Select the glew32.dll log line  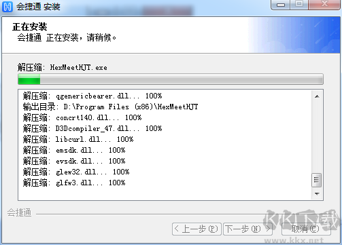pos(76,172)
